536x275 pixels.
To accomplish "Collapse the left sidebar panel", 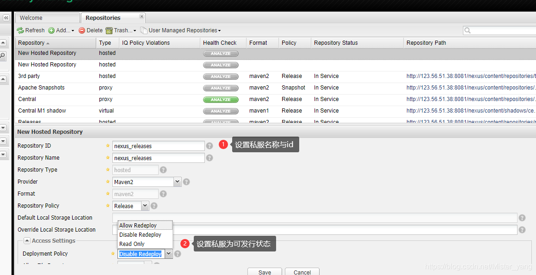I will [x=6, y=18].
